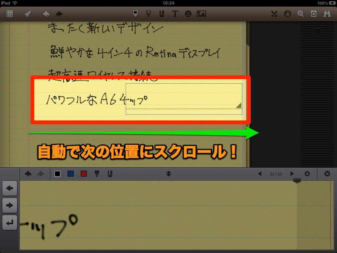Tap the magnifier zoom icon
Viewport: 337px width, 253px height.
click(301, 14)
